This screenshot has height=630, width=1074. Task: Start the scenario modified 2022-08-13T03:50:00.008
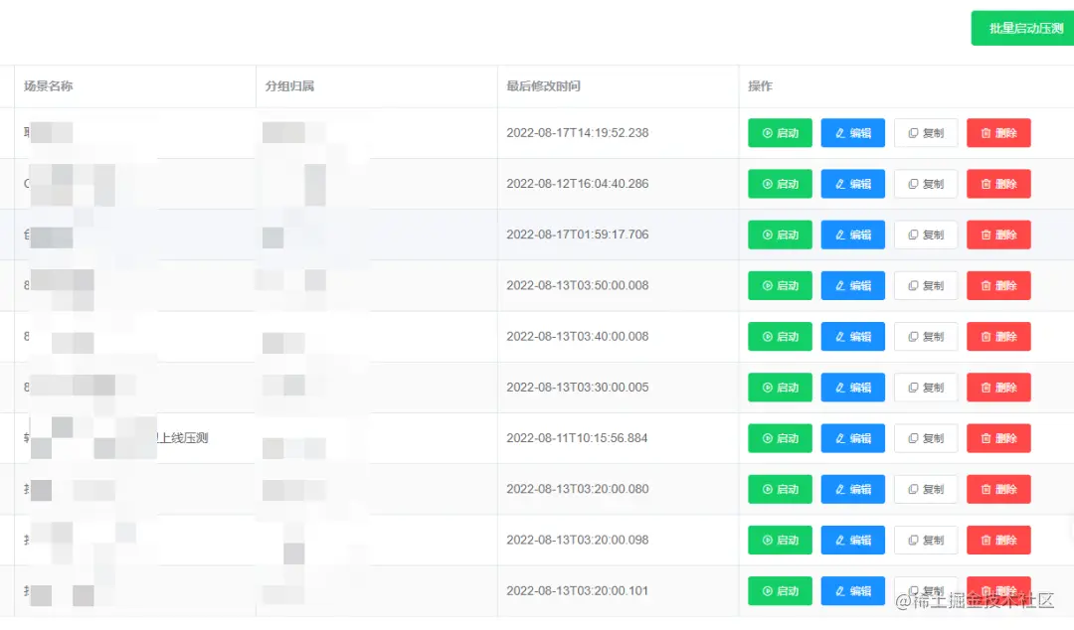tap(781, 285)
